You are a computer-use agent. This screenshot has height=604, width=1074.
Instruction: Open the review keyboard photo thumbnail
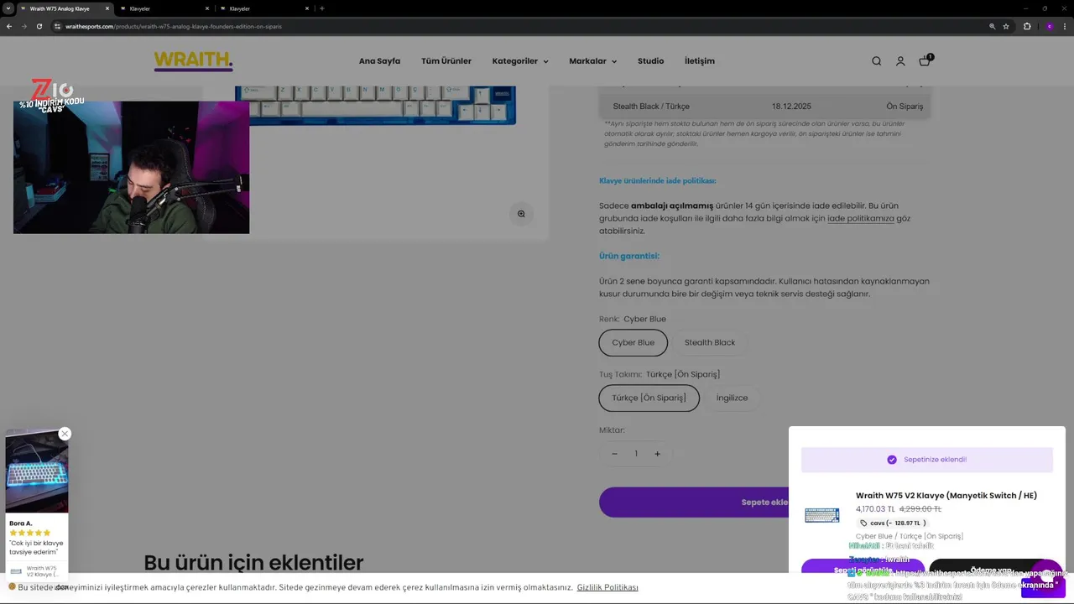click(x=37, y=471)
